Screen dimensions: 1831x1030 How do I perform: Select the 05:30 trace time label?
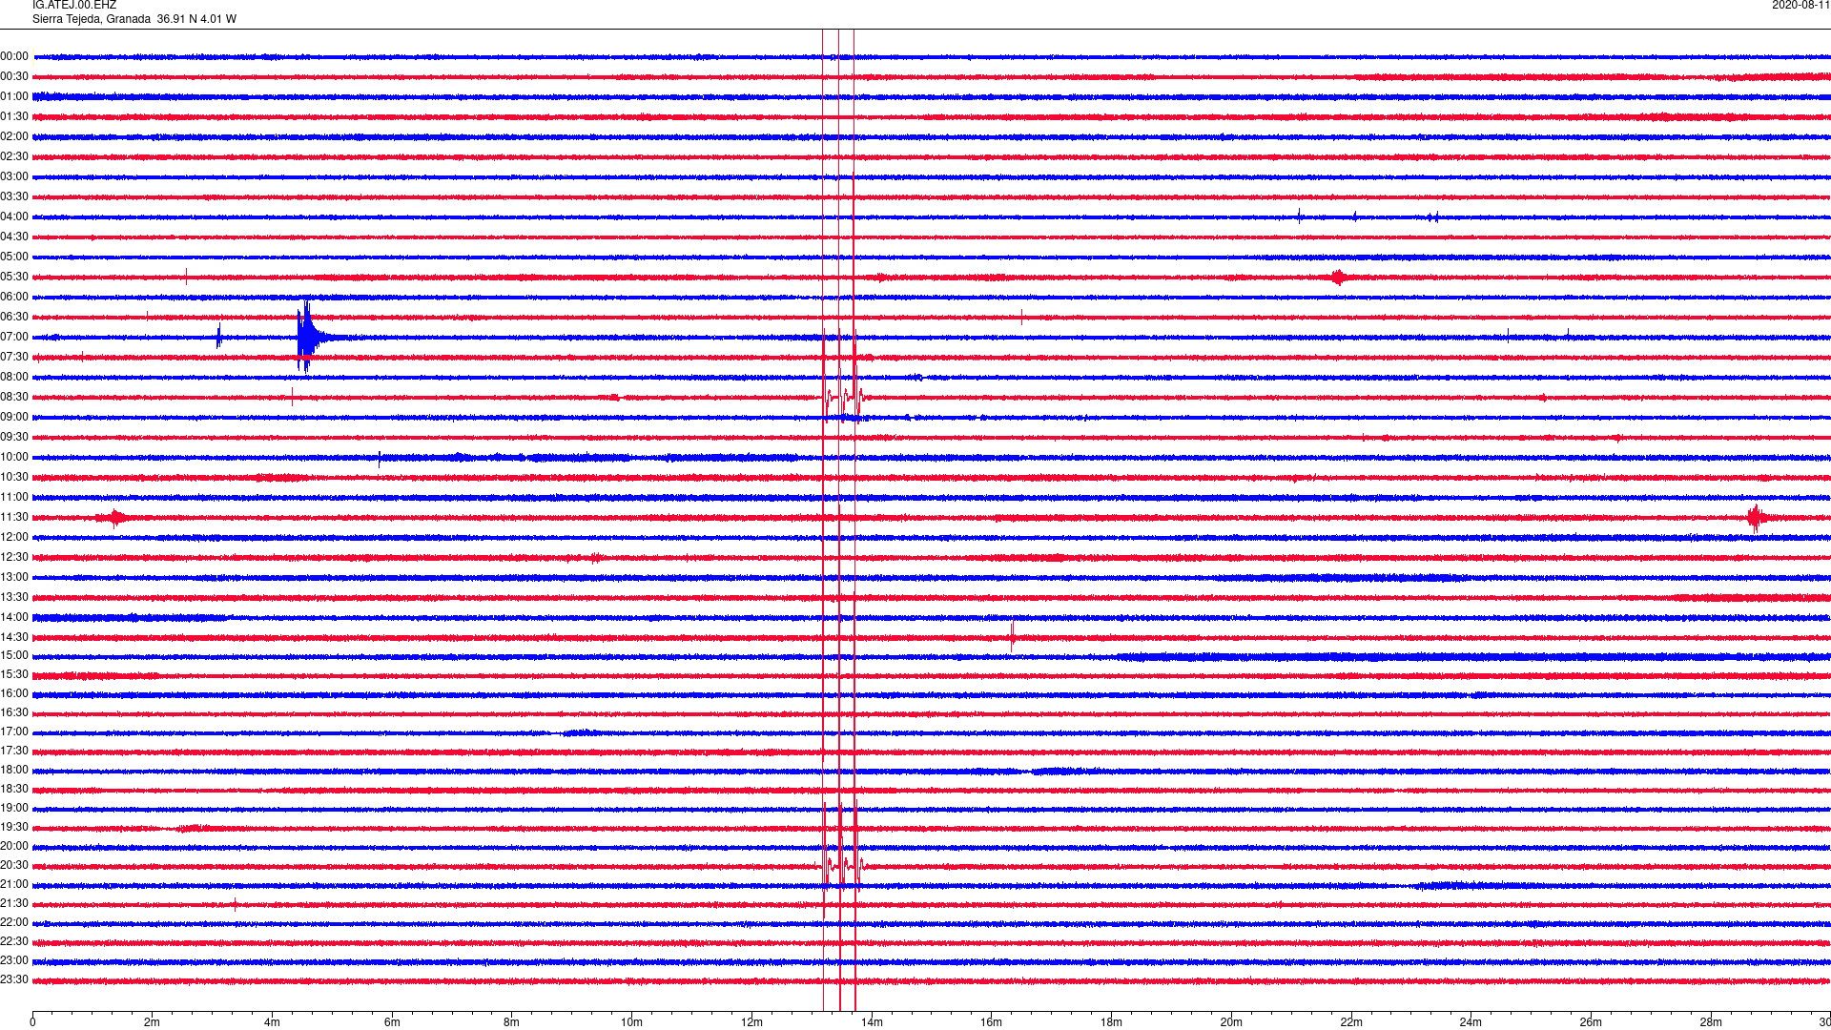[14, 278]
